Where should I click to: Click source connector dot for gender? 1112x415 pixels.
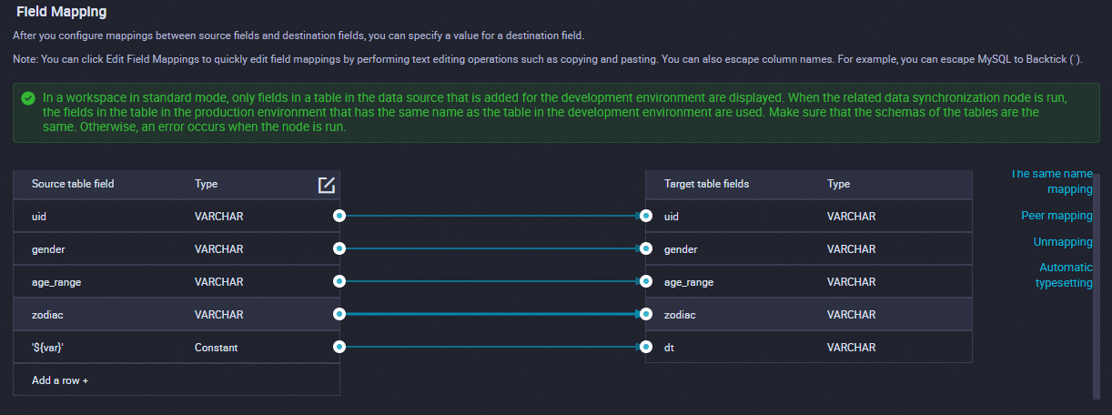pyautogui.click(x=339, y=249)
